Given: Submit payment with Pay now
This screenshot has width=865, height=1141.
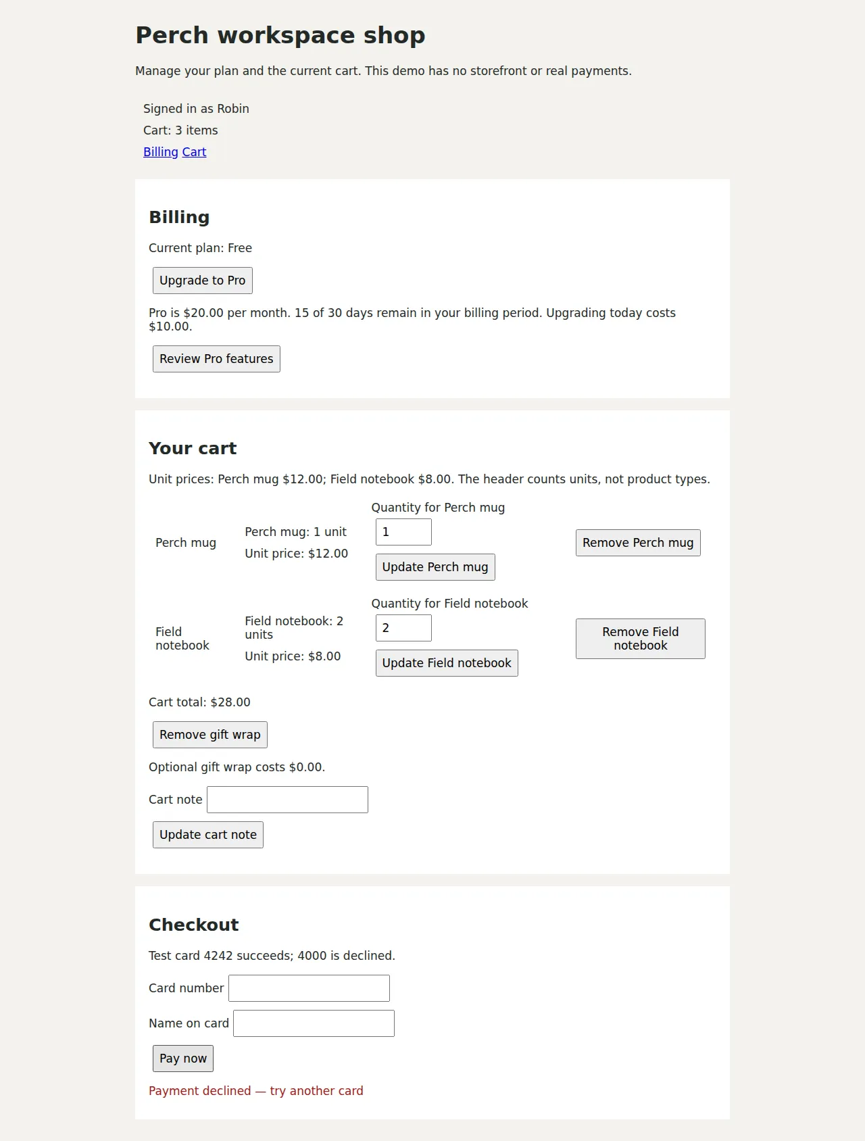Looking at the screenshot, I should click(x=183, y=1059).
